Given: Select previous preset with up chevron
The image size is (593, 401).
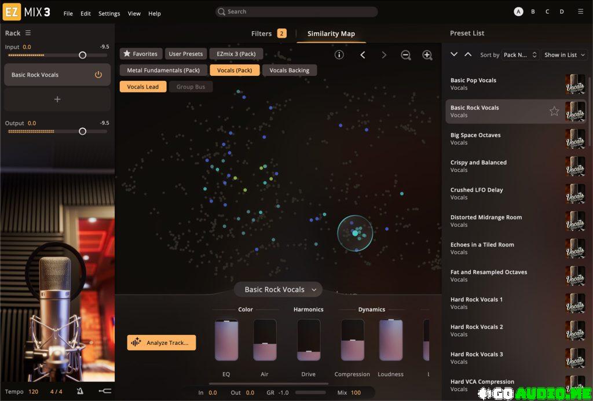Looking at the screenshot, I should coord(468,54).
